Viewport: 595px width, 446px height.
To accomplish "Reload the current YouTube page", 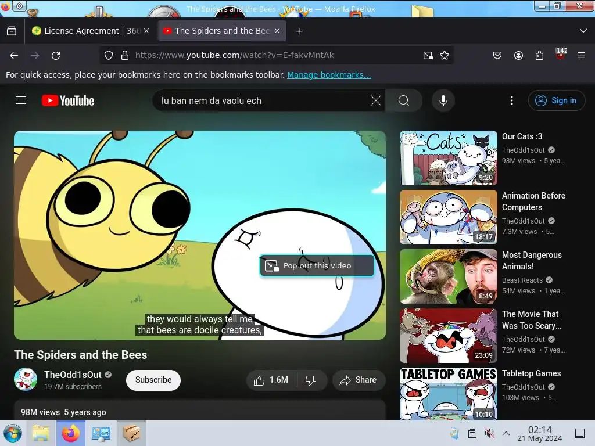I will click(x=56, y=56).
